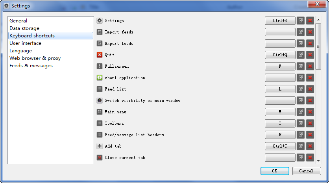Open the General settings section
Viewport: 329px width, 183px height.
pos(18,21)
